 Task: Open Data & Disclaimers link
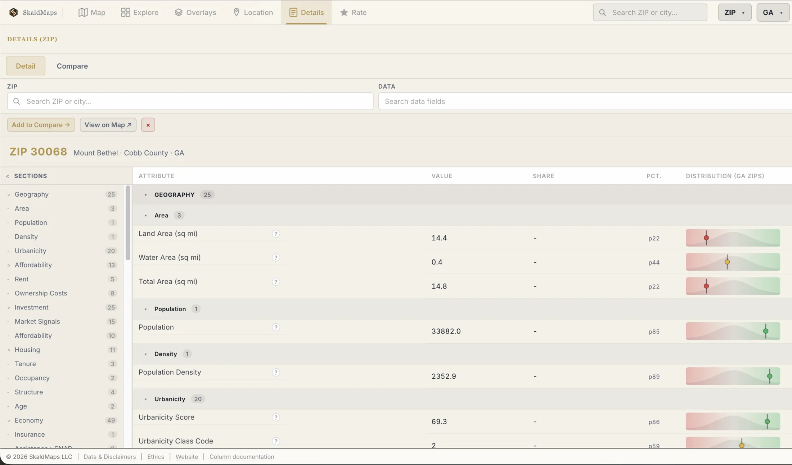click(110, 457)
